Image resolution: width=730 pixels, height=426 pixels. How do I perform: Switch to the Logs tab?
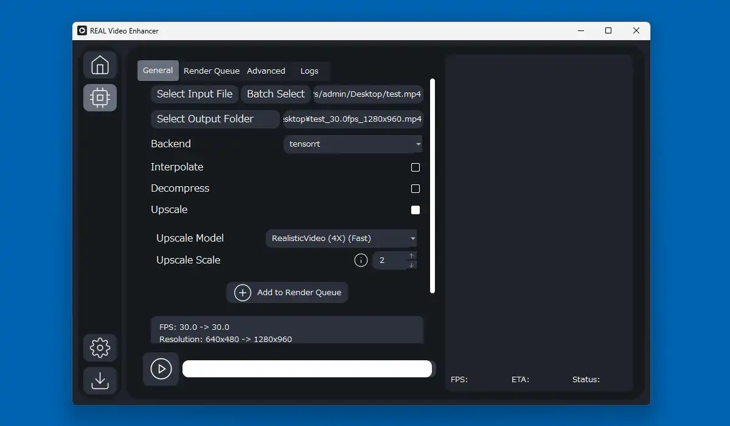(x=309, y=71)
